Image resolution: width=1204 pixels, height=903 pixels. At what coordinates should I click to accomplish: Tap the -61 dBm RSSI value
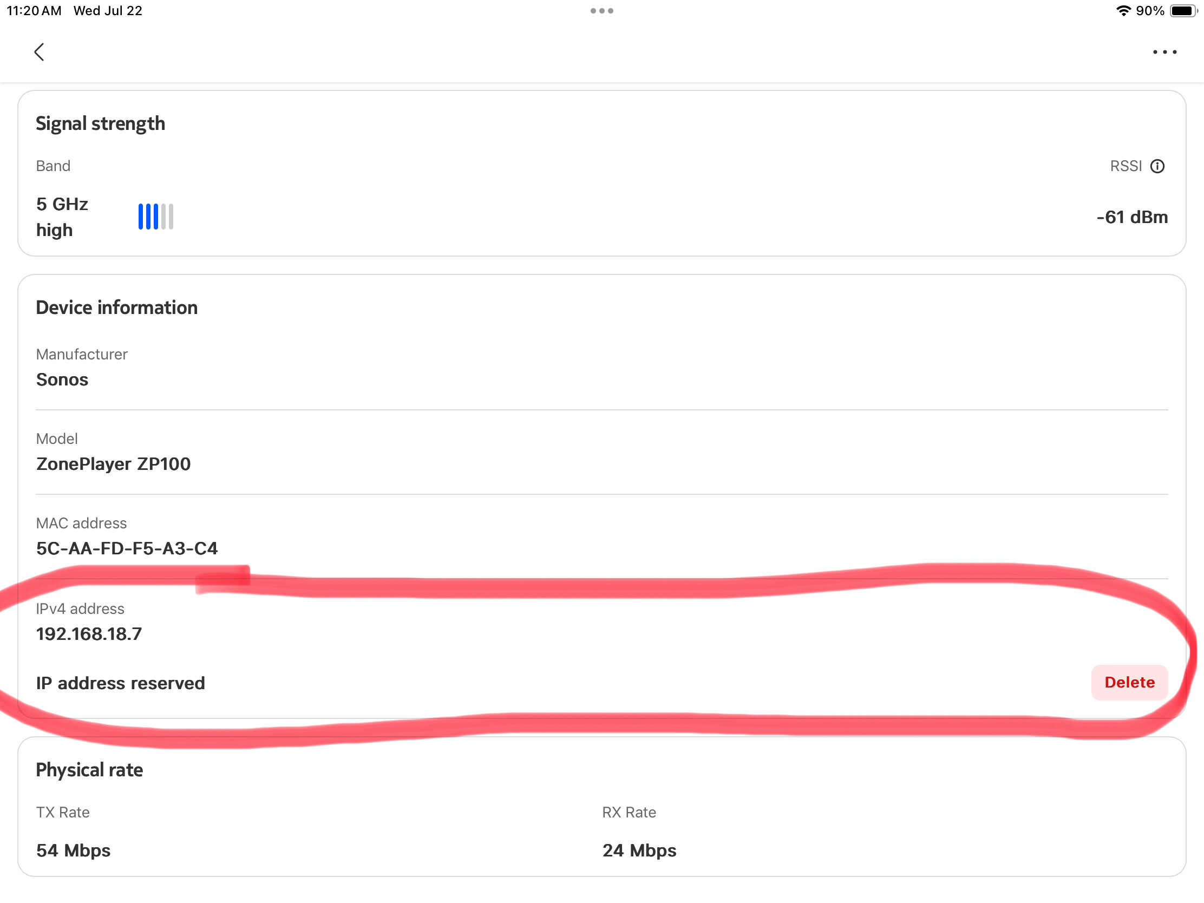(x=1131, y=217)
